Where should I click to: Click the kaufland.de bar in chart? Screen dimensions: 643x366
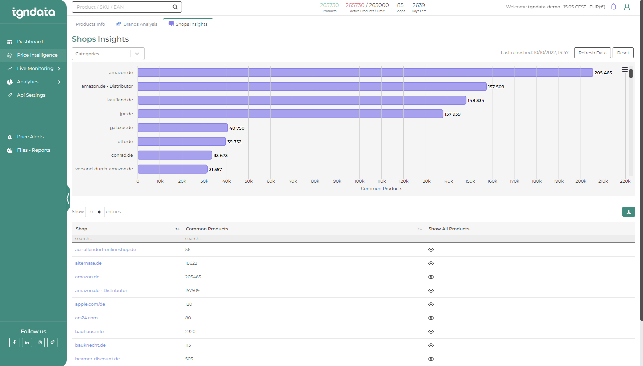click(x=302, y=100)
